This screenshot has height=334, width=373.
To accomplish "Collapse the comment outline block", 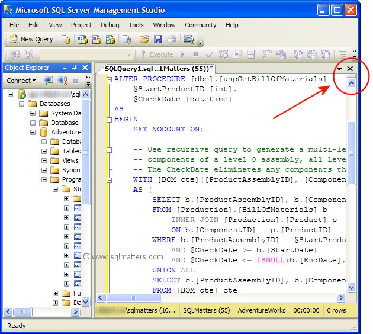I will [x=109, y=150].
